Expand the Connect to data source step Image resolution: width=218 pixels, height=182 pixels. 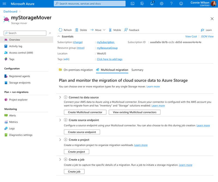(x=60, y=97)
